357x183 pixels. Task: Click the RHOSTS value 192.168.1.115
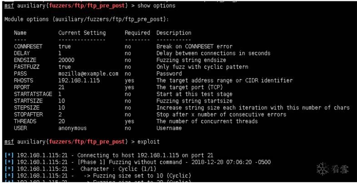pyautogui.click(x=79, y=80)
